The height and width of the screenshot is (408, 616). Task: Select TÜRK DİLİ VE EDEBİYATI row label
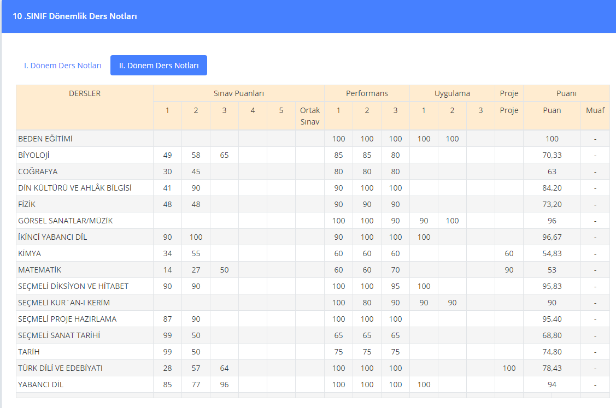(x=60, y=368)
